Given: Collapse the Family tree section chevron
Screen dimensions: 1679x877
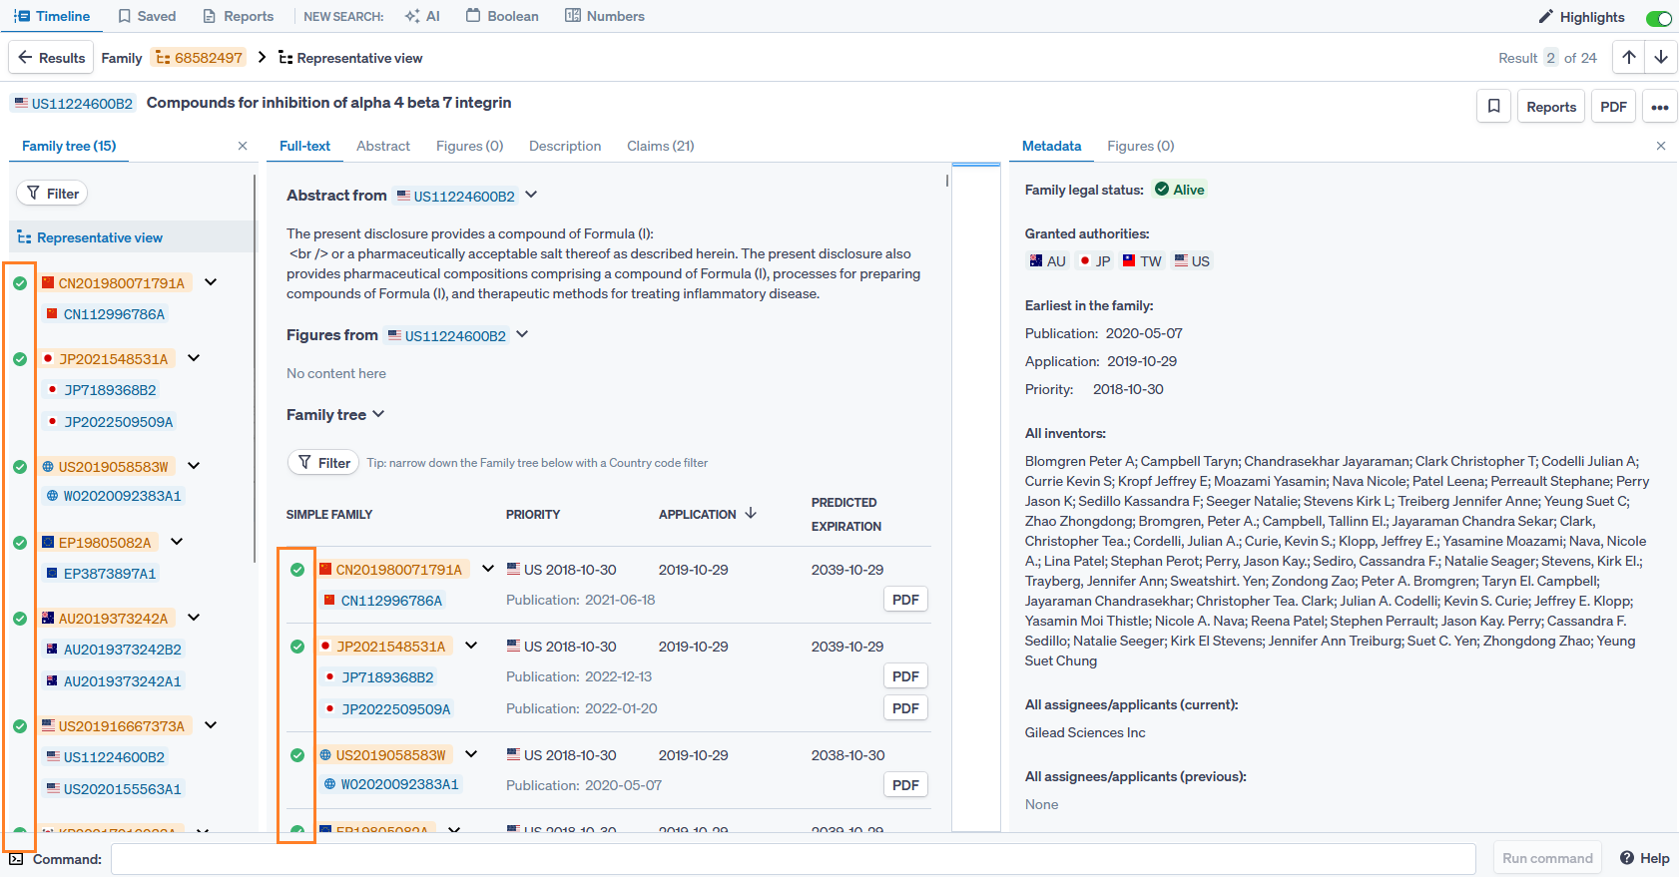Looking at the screenshot, I should [x=378, y=414].
